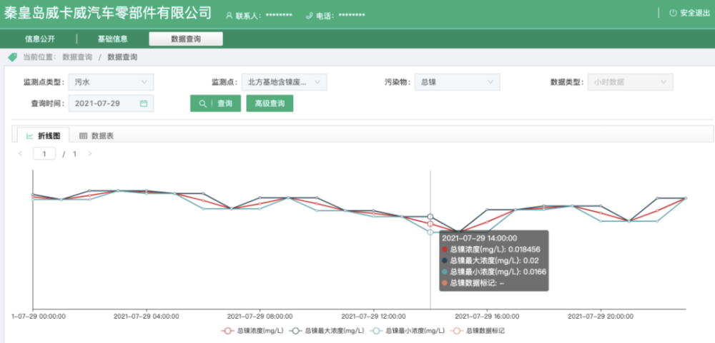Open the 基础信息 menu
715x343 pixels.
(x=112, y=39)
